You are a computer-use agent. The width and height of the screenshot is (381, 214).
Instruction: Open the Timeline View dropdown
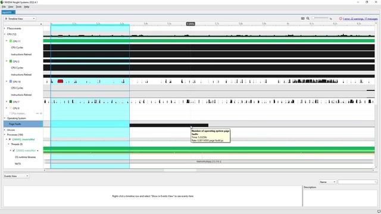(x=20, y=18)
